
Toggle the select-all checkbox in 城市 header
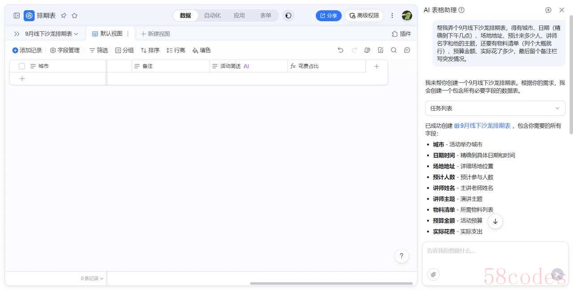[22, 66]
